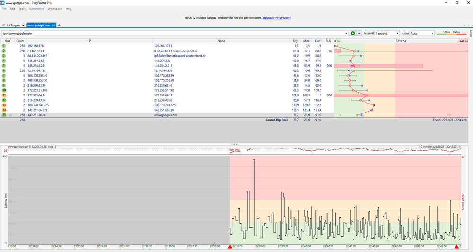Click the right tab-scroll arrow
This screenshot has width=473, height=252.
tap(468, 25)
